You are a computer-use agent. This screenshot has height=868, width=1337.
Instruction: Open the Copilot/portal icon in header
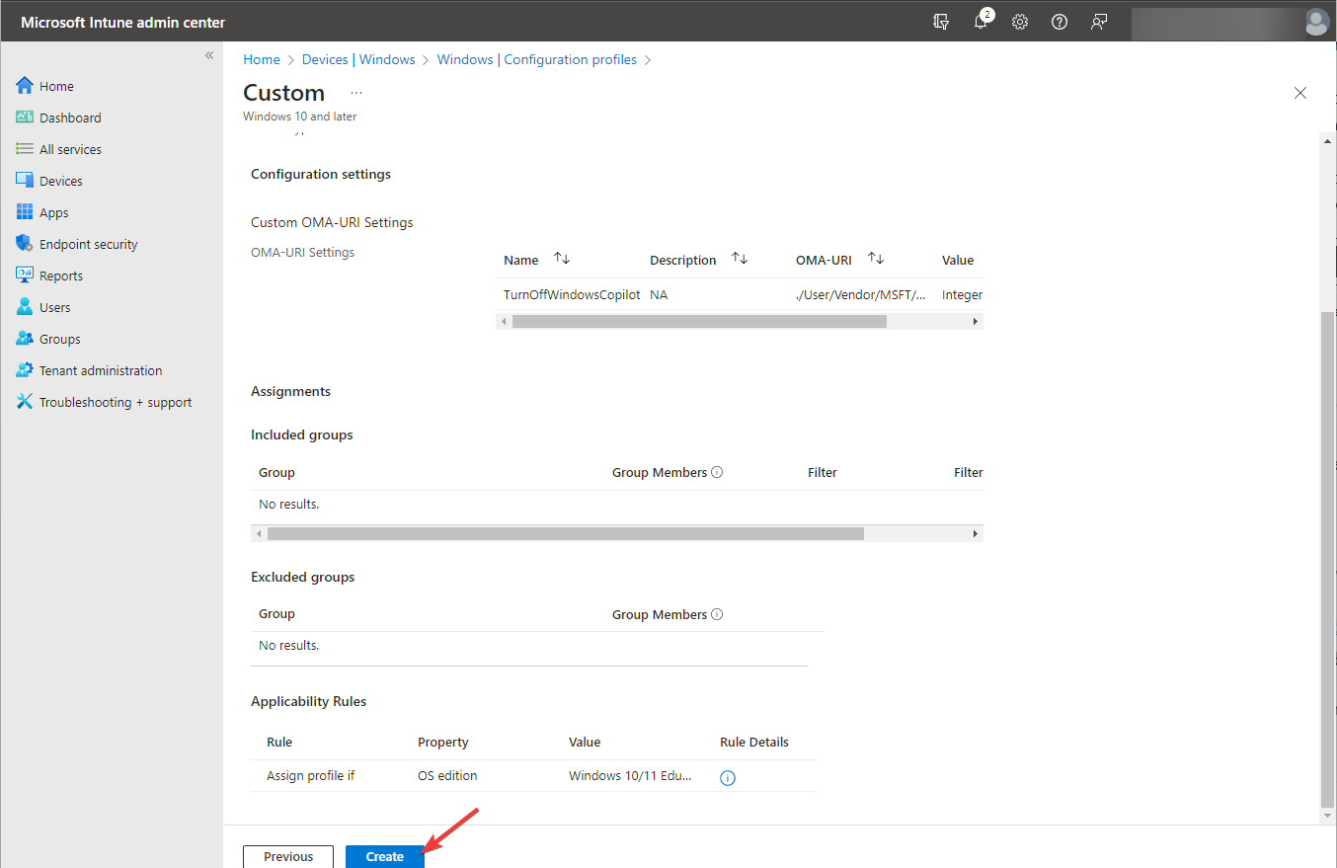(941, 22)
